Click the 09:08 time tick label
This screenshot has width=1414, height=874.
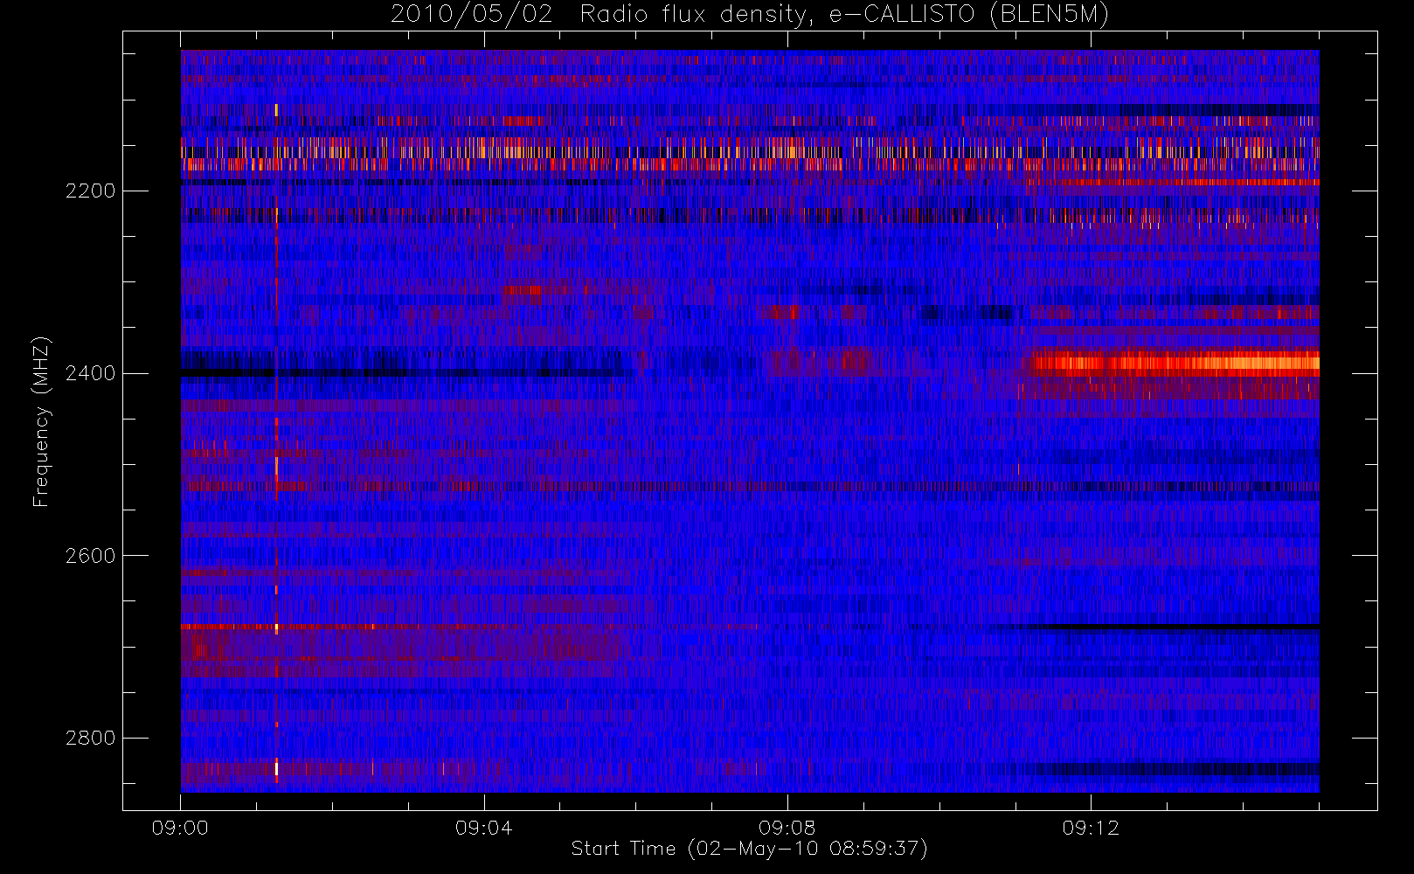[x=787, y=828]
